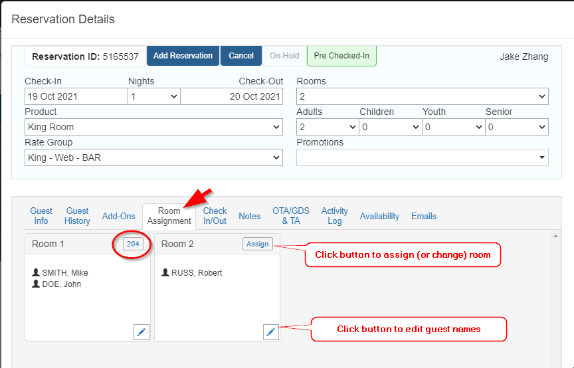Click the blue Cancel button
Viewport: 574px width, 368px height.
tap(241, 56)
